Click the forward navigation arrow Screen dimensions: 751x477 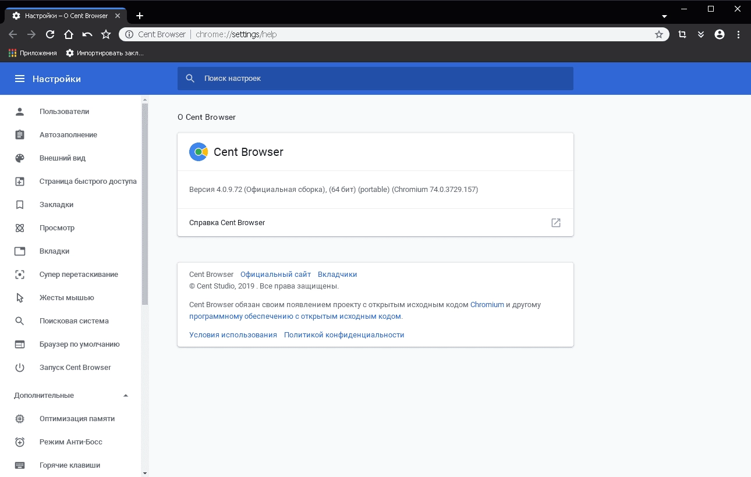tap(31, 34)
